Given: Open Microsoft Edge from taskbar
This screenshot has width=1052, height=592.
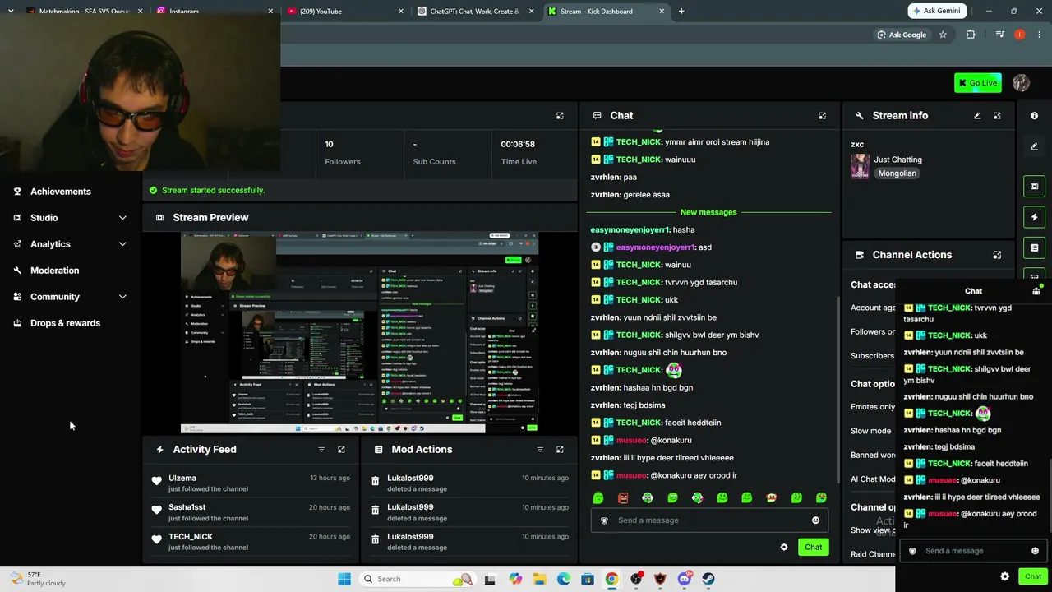Looking at the screenshot, I should (x=563, y=579).
